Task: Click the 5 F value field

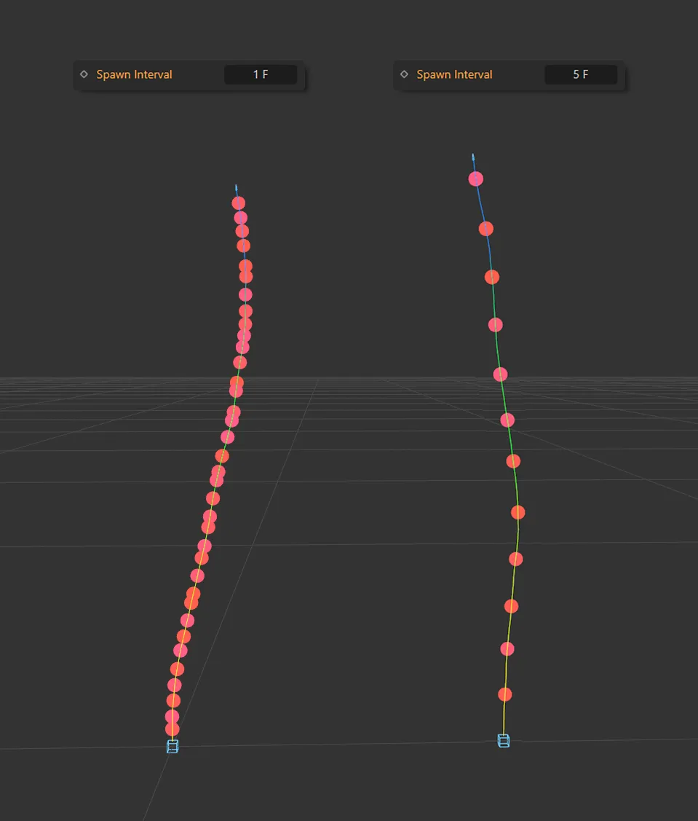Action: pos(581,74)
